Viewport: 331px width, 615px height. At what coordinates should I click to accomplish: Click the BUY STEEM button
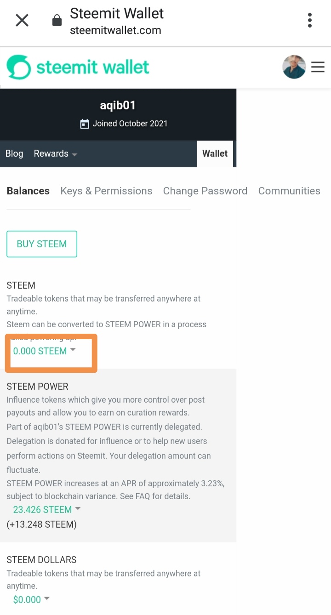(x=42, y=244)
